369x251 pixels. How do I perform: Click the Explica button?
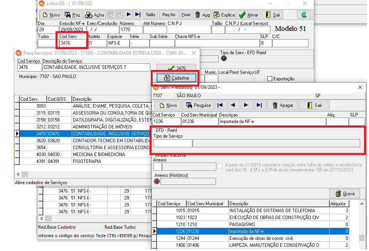tap(224, 15)
